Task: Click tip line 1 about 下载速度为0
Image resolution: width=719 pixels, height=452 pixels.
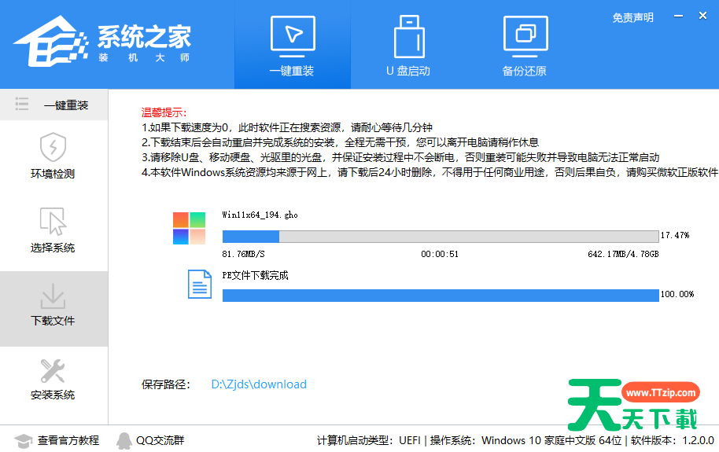Action: click(287, 127)
